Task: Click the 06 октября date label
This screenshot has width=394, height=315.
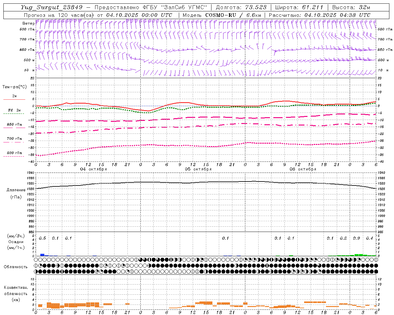Action: coord(303,169)
